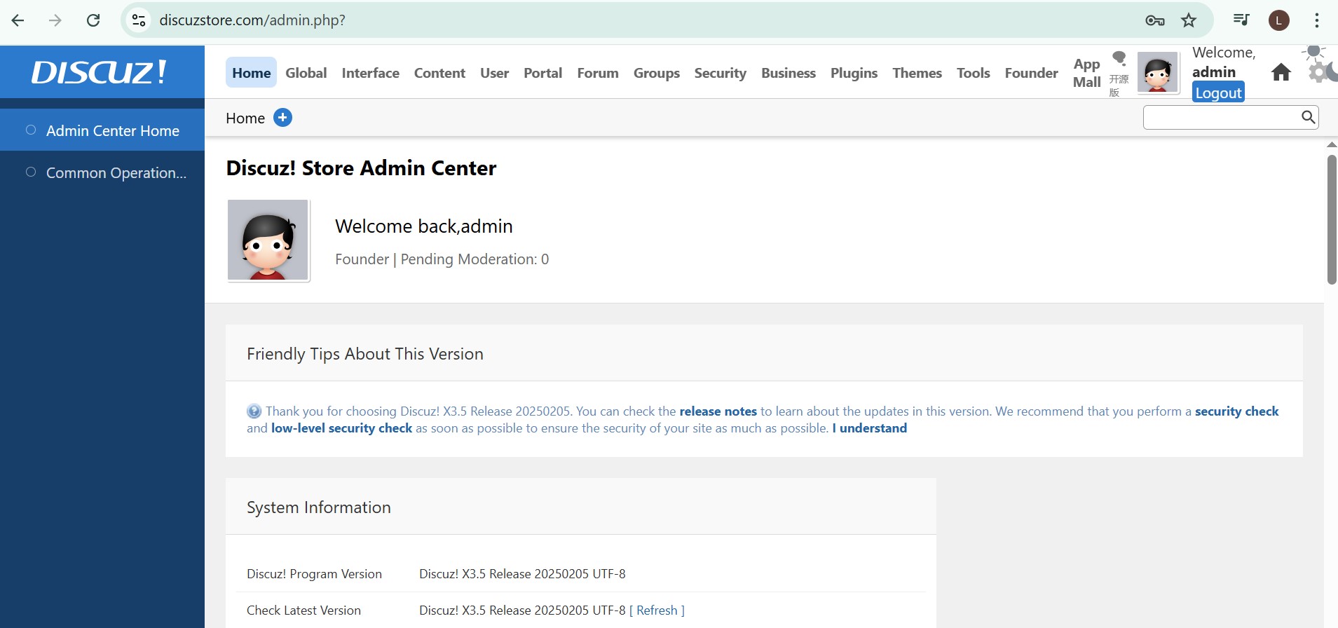Click Refresh next to Check Latest Version
1338x628 pixels.
click(x=657, y=610)
